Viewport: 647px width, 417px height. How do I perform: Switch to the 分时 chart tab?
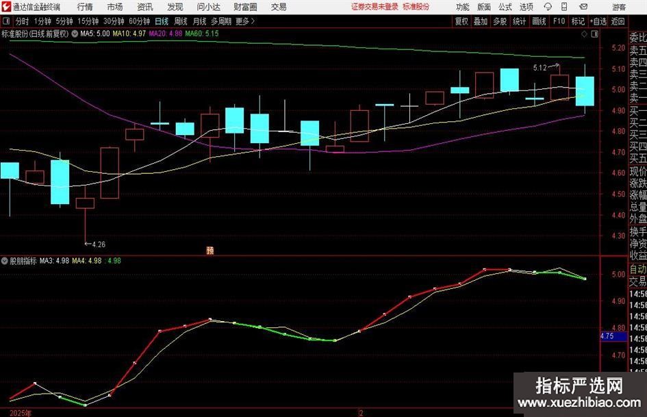coord(23,21)
